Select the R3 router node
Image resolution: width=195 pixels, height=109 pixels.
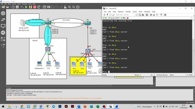pyautogui.click(x=88, y=23)
